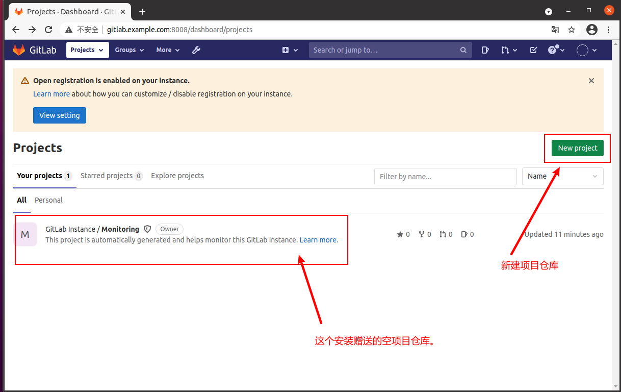
Task: Open the new item plus dropdown
Action: [290, 50]
